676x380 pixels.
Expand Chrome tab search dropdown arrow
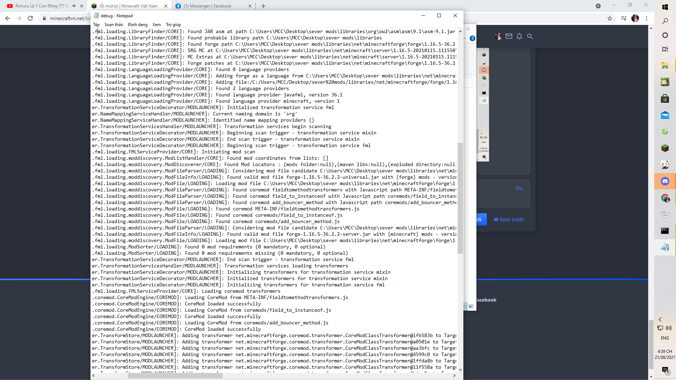tap(598, 6)
